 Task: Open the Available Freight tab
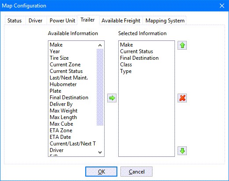[121, 21]
